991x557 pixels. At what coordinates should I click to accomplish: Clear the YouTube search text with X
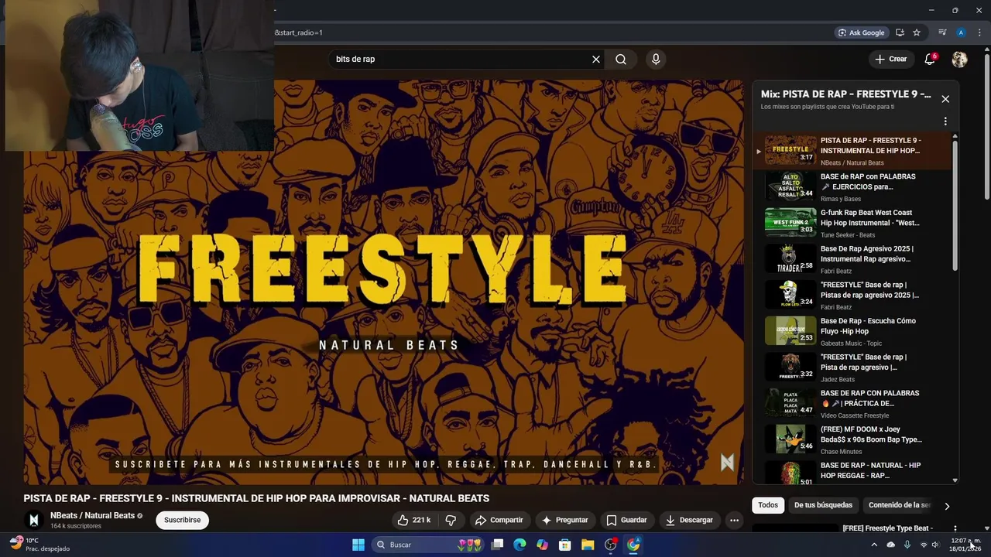point(596,60)
